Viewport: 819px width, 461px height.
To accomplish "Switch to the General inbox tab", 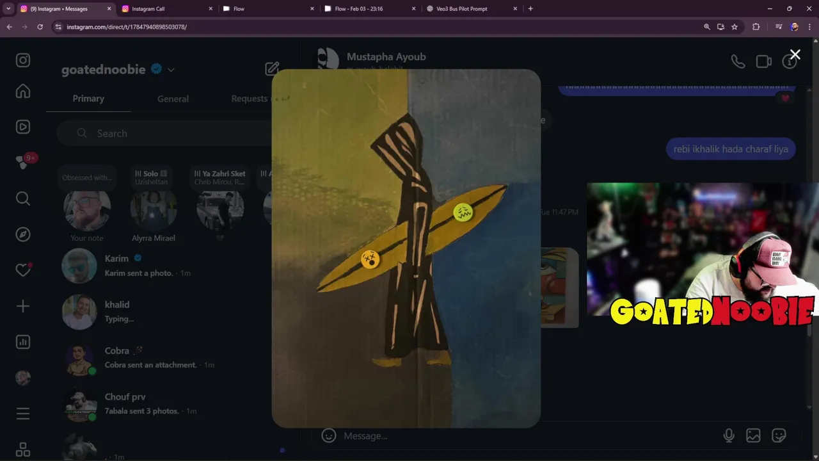I will tap(173, 99).
